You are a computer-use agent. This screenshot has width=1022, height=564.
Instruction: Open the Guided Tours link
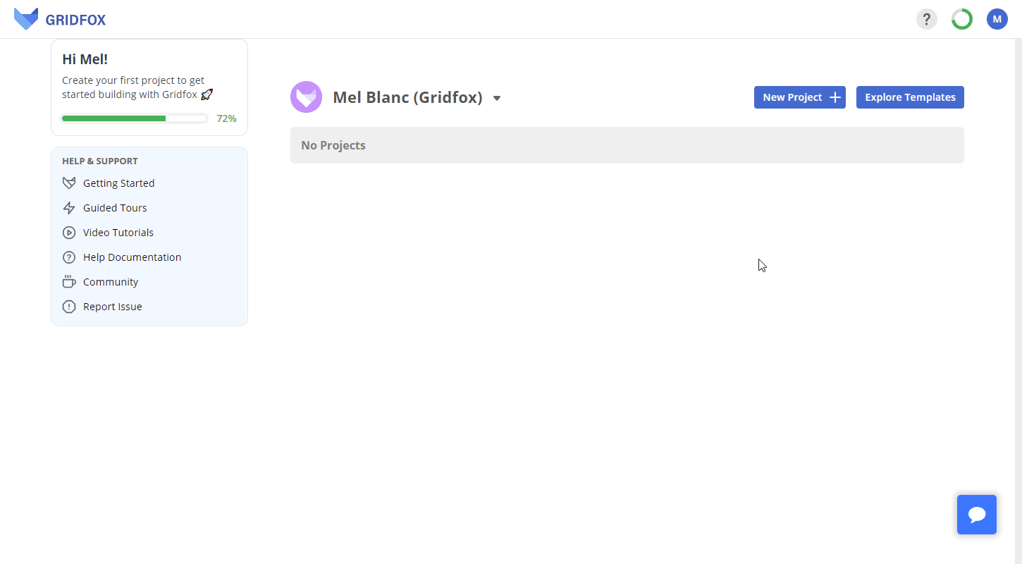point(115,208)
